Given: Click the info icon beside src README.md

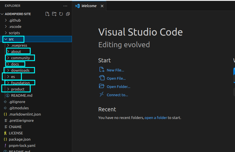Looking at the screenshot, I should click(8, 95).
